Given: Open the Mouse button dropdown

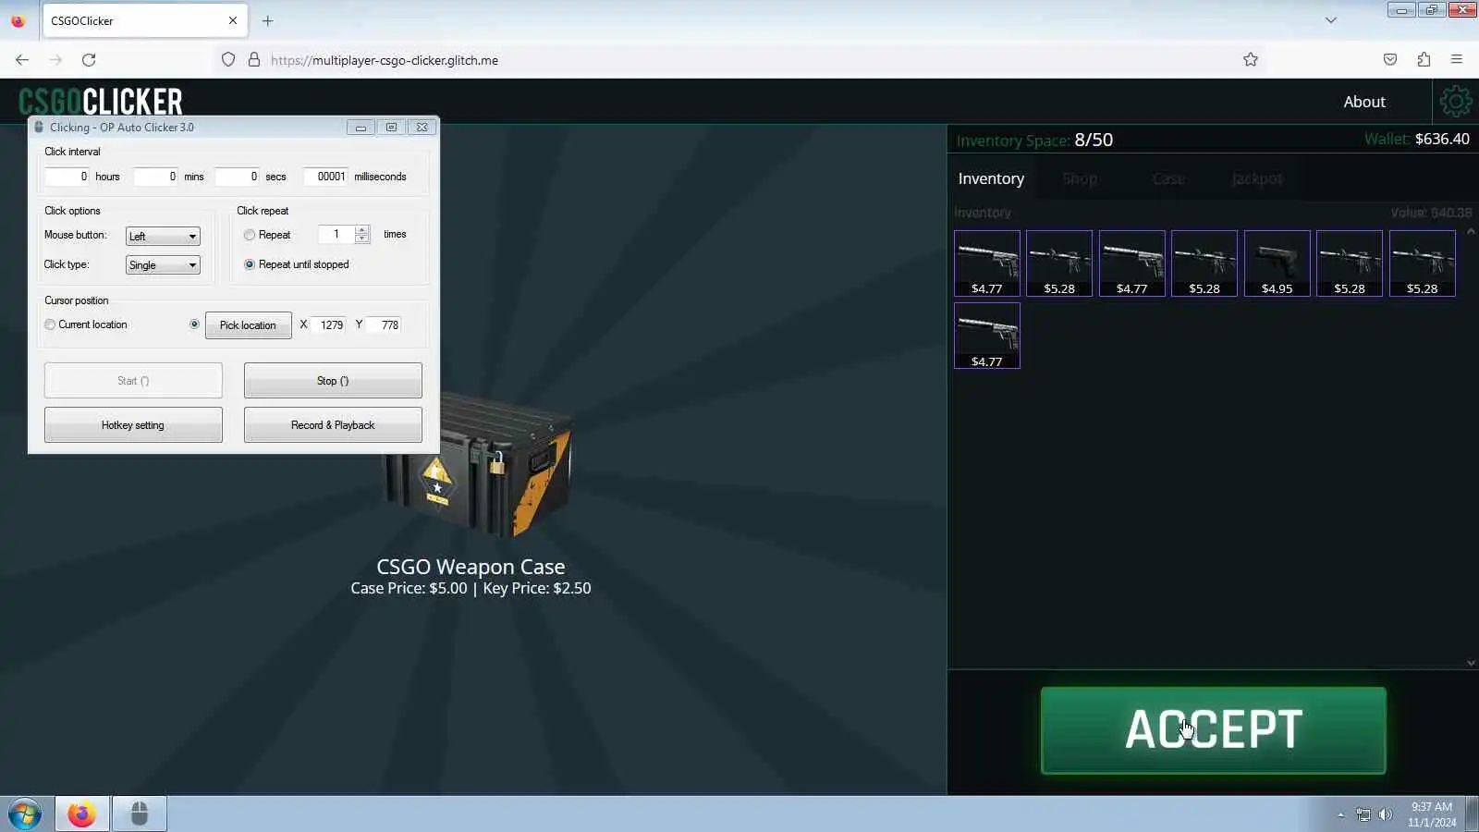Looking at the screenshot, I should (x=163, y=237).
